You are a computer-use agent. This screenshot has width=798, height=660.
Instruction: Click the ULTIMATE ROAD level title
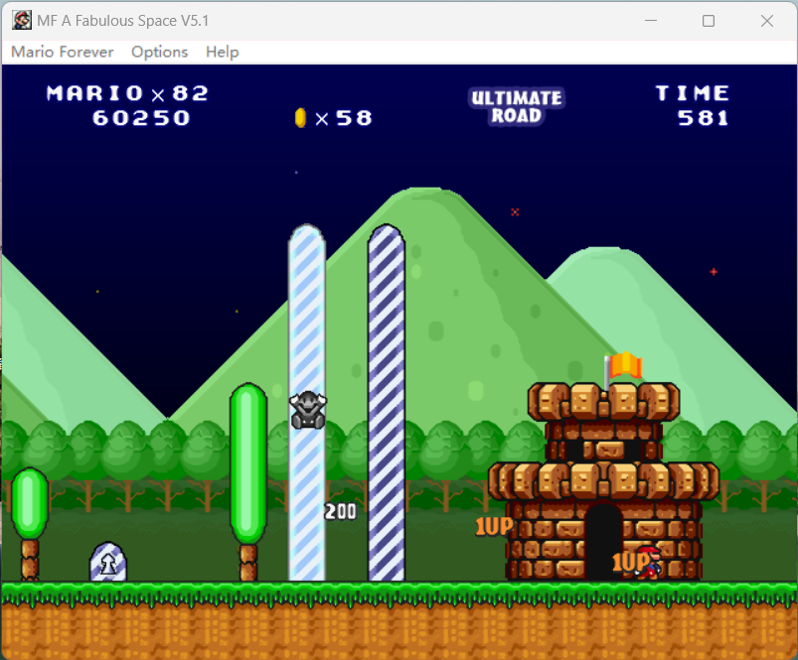point(517,107)
